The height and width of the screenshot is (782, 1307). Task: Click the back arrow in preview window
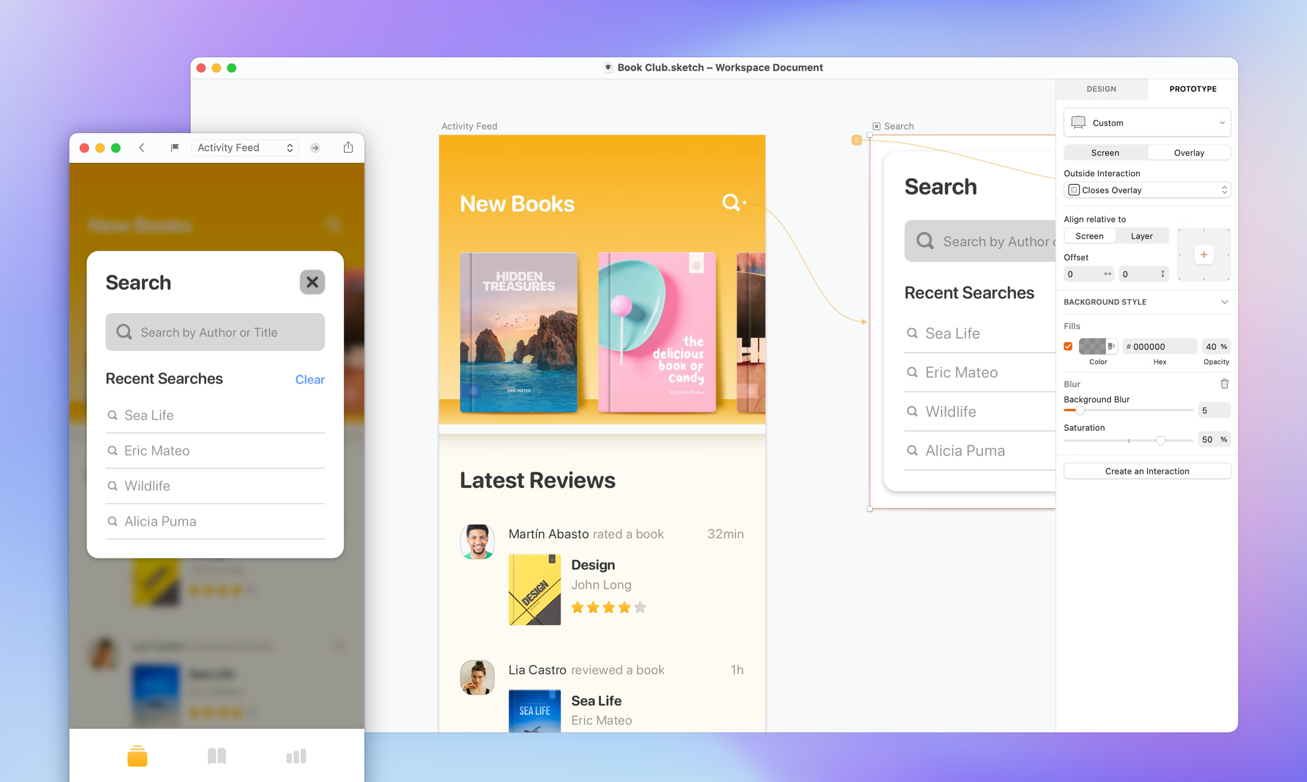141,148
